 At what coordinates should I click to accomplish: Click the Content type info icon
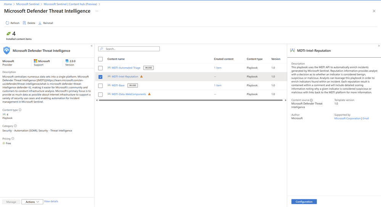pyautogui.click(x=20, y=110)
